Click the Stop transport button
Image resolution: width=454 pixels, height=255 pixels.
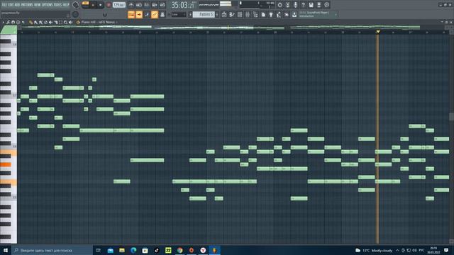(x=101, y=5)
